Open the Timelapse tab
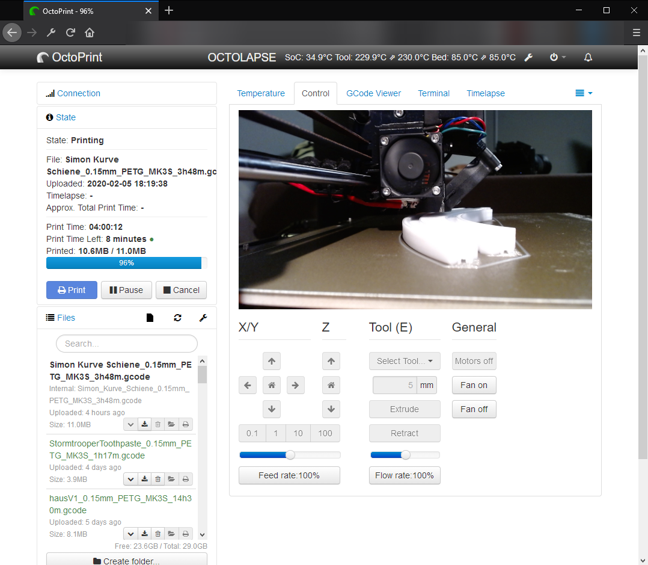The height and width of the screenshot is (565, 648). click(x=485, y=93)
